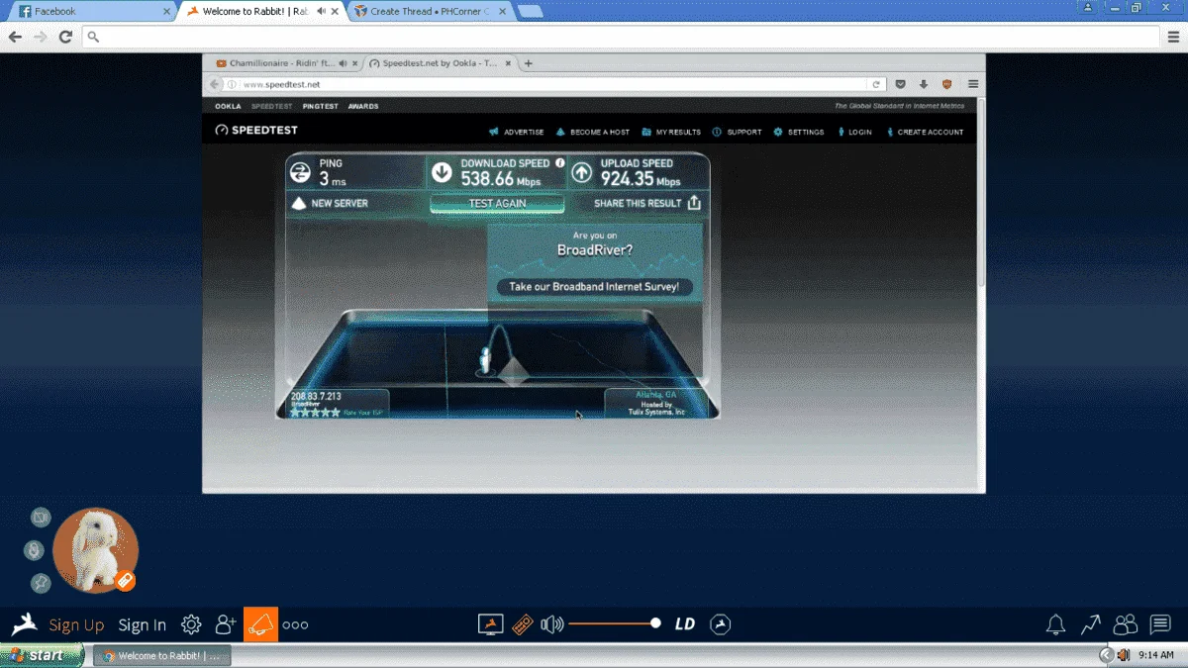Click OOKLA in top nav
The height and width of the screenshot is (668, 1188).
228,106
